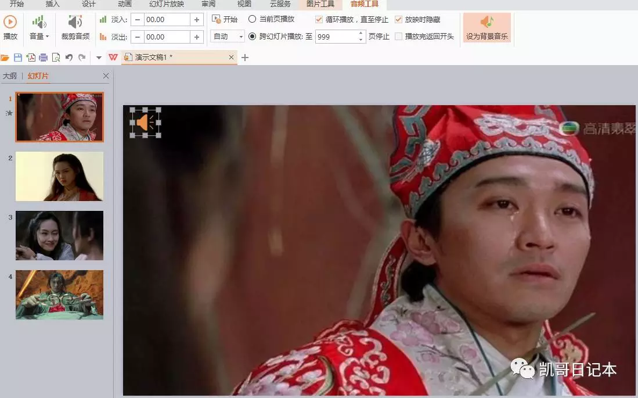Open the 设计 ribbon tab
Image resolution: width=638 pixels, height=398 pixels.
(88, 4)
